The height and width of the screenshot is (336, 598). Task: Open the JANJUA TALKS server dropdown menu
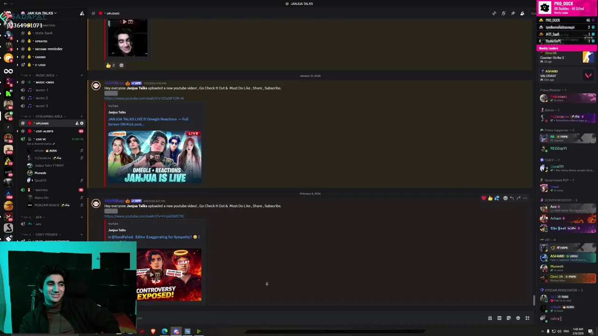tap(42, 13)
